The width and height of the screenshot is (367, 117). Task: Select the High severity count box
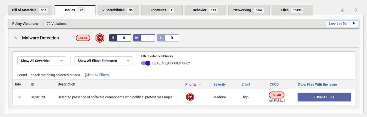pyautogui.click(x=120, y=38)
